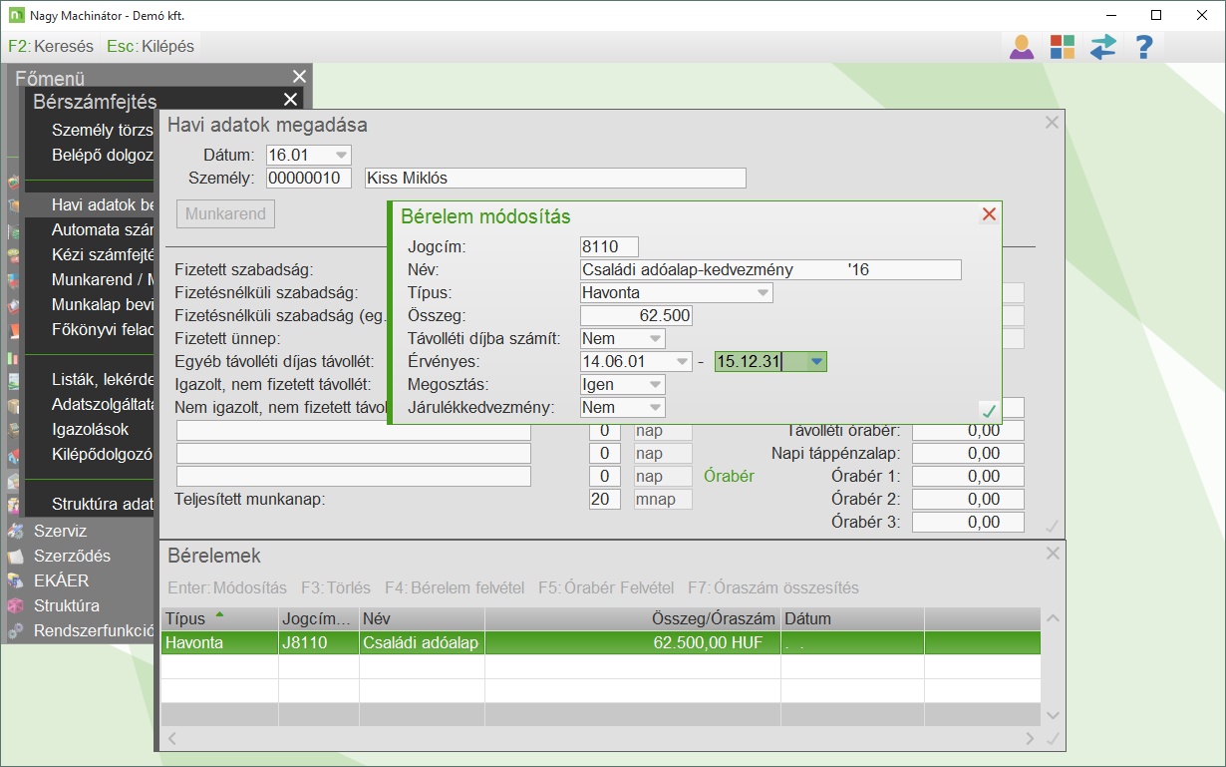Click the colored squares window icon
This screenshot has width=1226, height=767.
pos(1063,47)
